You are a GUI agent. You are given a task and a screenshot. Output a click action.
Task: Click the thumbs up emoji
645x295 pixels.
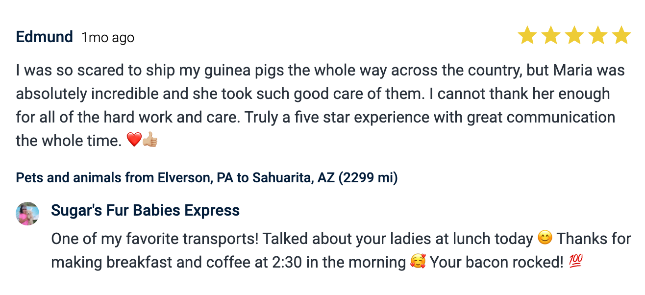[x=149, y=141]
